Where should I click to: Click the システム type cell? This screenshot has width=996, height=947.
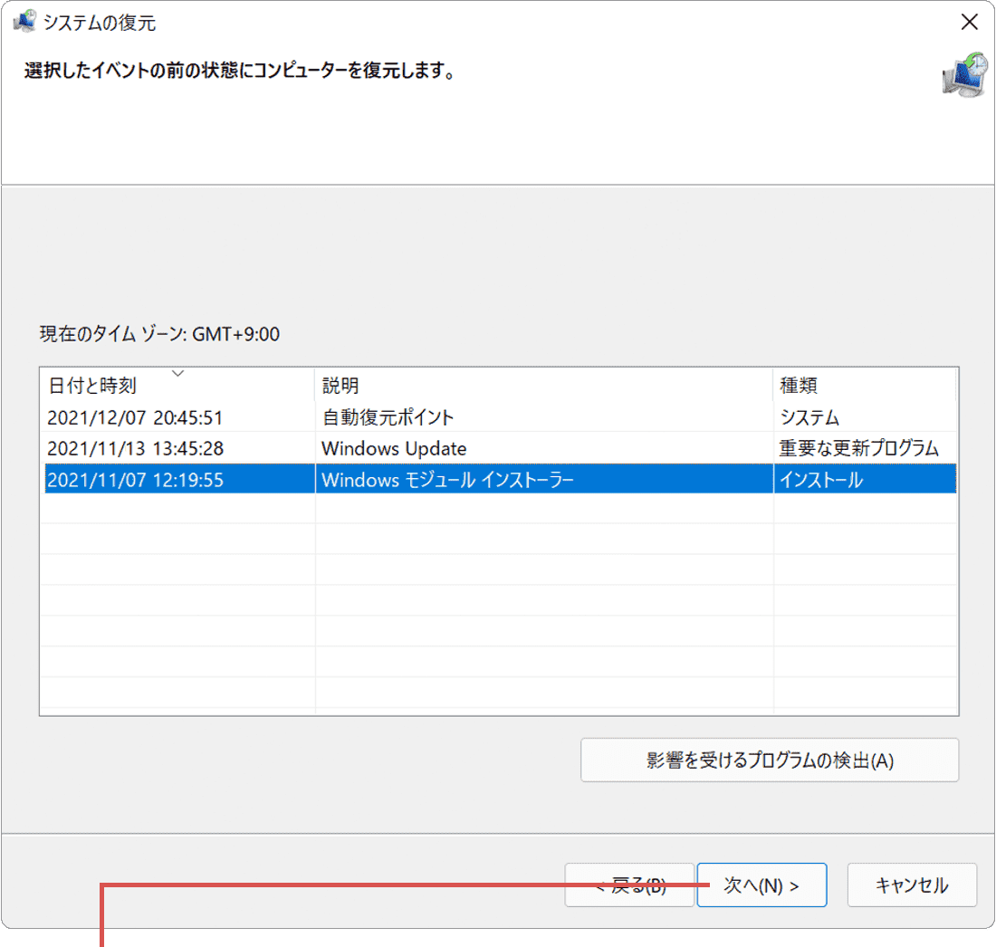(x=809, y=417)
